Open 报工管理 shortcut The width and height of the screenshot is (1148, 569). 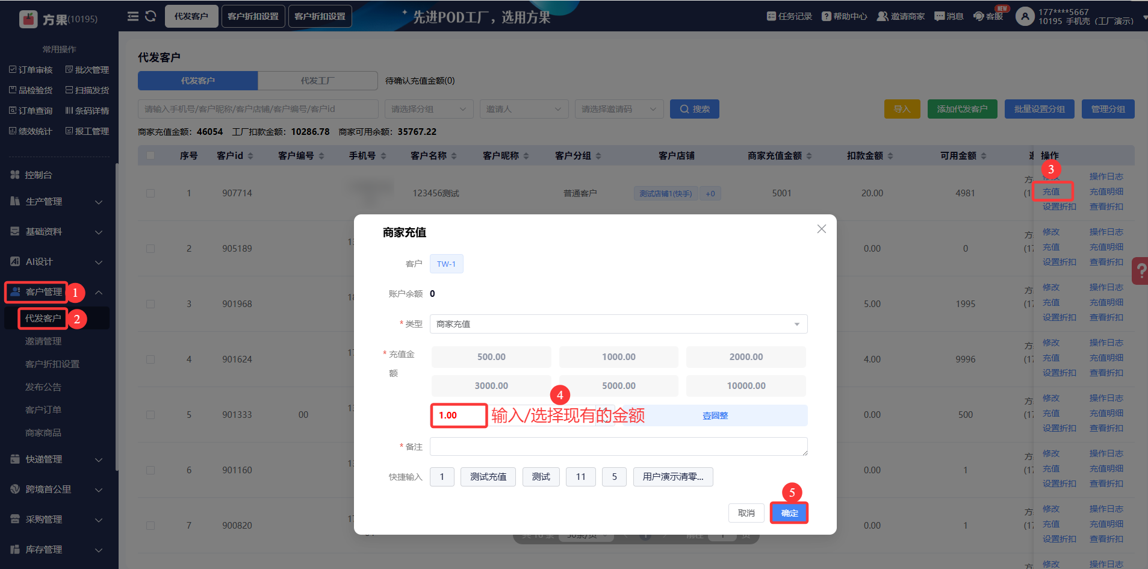87,131
